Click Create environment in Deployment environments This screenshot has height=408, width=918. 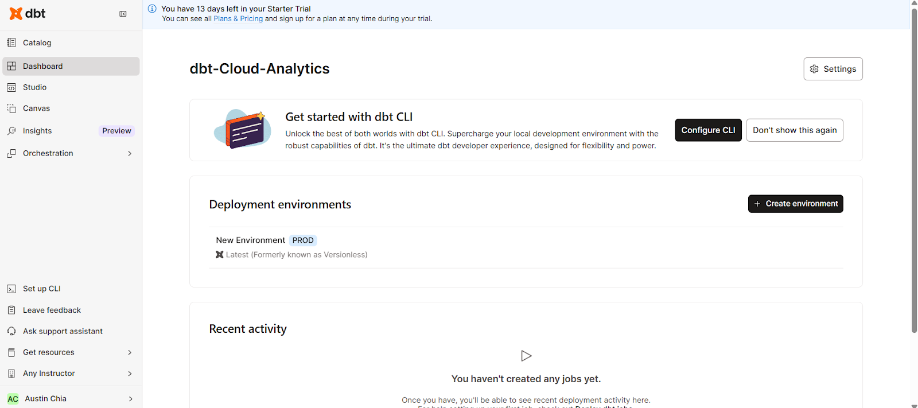[795, 204]
